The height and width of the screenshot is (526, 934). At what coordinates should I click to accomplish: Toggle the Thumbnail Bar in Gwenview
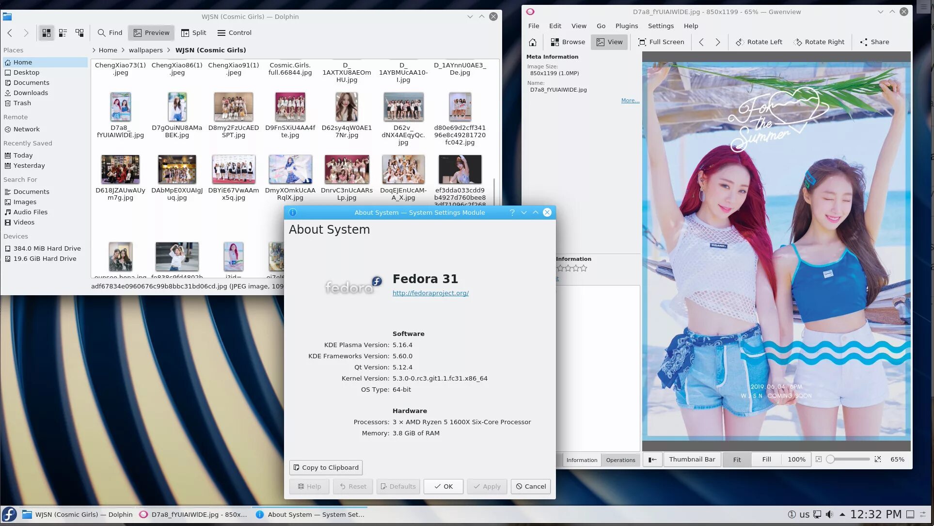click(692, 460)
